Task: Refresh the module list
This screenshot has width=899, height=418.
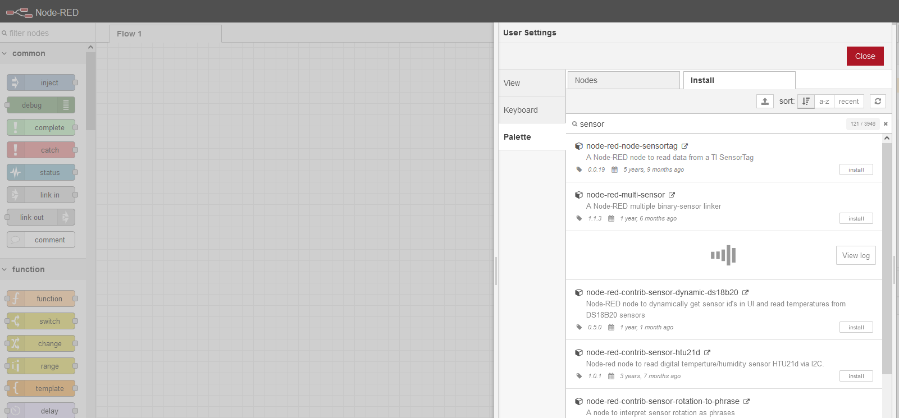Action: point(878,101)
